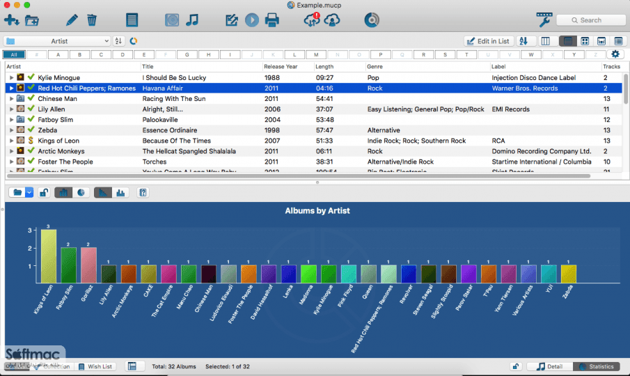This screenshot has height=376, width=630.
Task: Switch to the cover grid view mode
Action: pos(585,41)
